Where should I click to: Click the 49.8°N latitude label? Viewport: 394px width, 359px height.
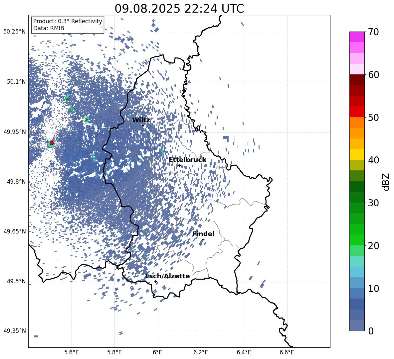click(x=17, y=182)
